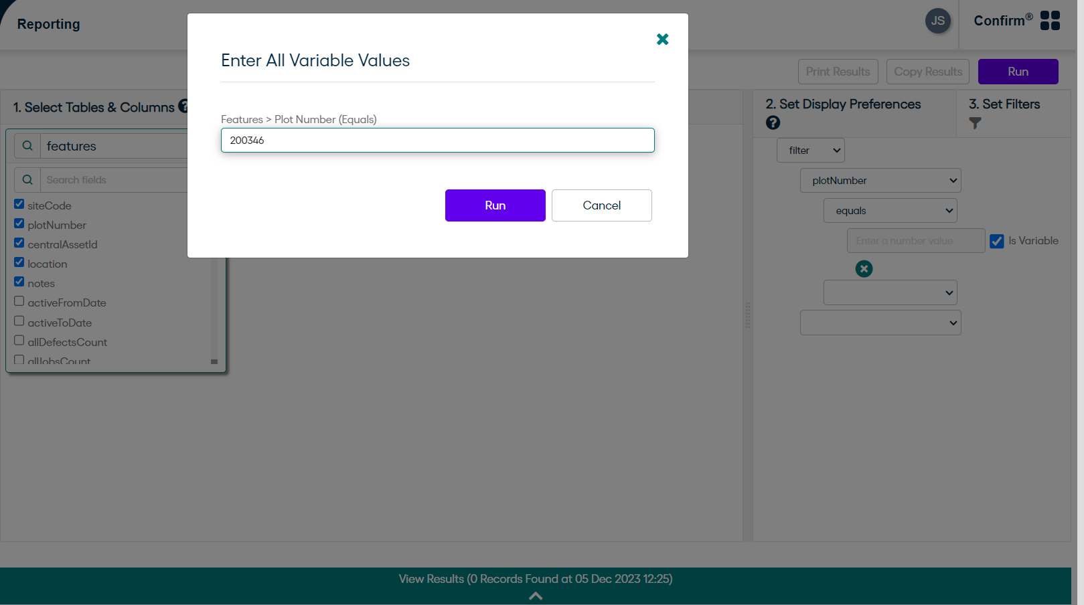The image size is (1084, 605).
Task: Select the Reporting heading
Action: click(x=50, y=23)
